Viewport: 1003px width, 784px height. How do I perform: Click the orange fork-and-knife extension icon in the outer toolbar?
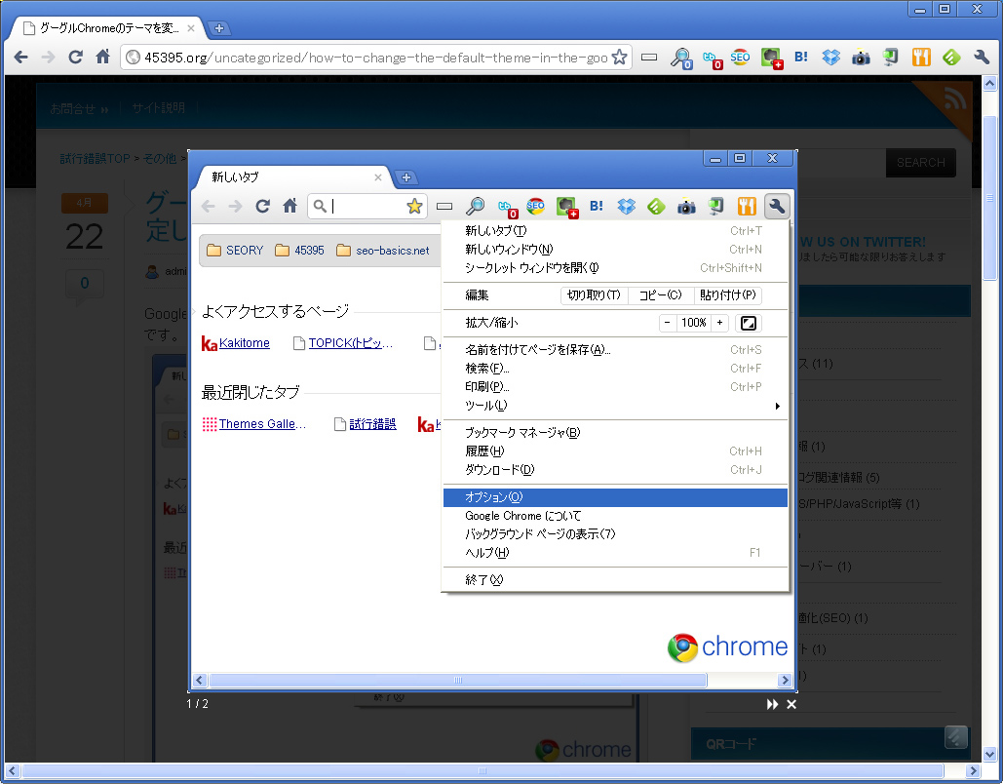921,58
